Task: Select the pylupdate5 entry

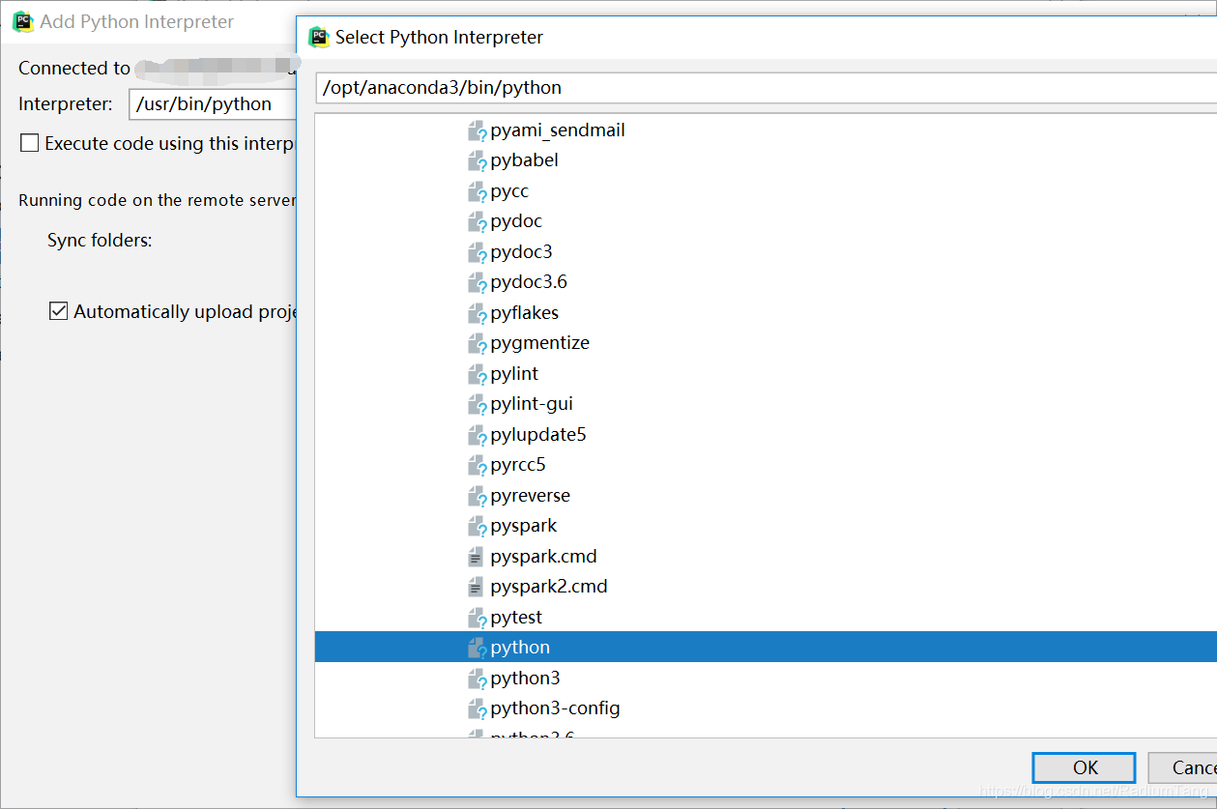Action: tap(538, 435)
